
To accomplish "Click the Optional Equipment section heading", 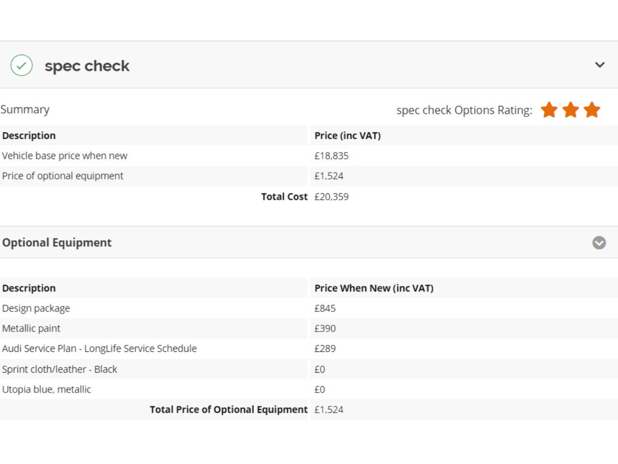I will click(x=57, y=243).
